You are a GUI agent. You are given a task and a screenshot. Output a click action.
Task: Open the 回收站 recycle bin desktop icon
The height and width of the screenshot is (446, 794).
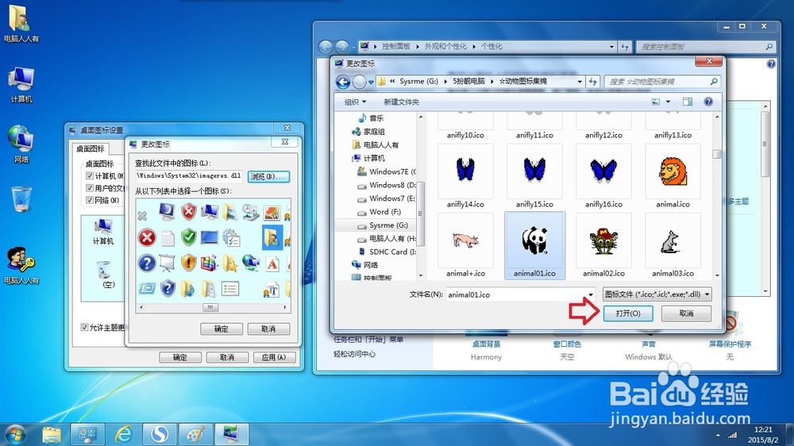(x=21, y=198)
